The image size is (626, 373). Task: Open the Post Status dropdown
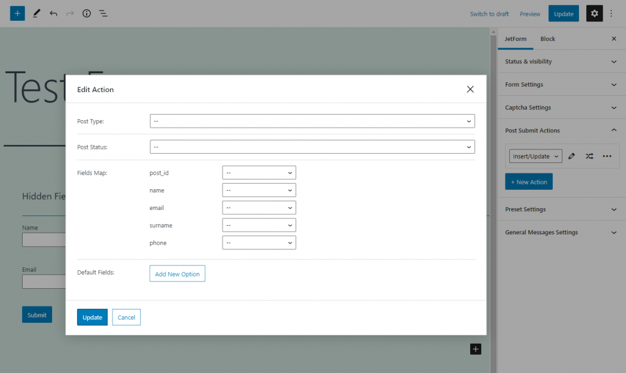[x=312, y=147]
